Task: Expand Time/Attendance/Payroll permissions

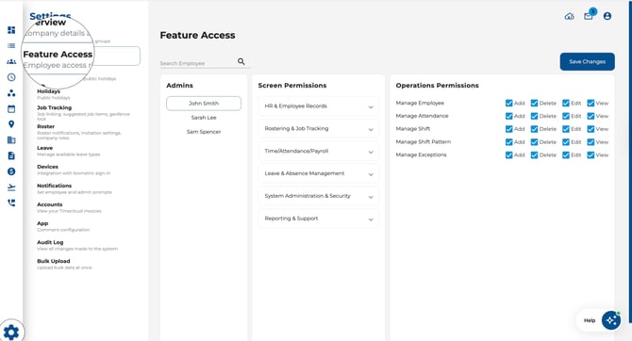Action: tap(319, 152)
